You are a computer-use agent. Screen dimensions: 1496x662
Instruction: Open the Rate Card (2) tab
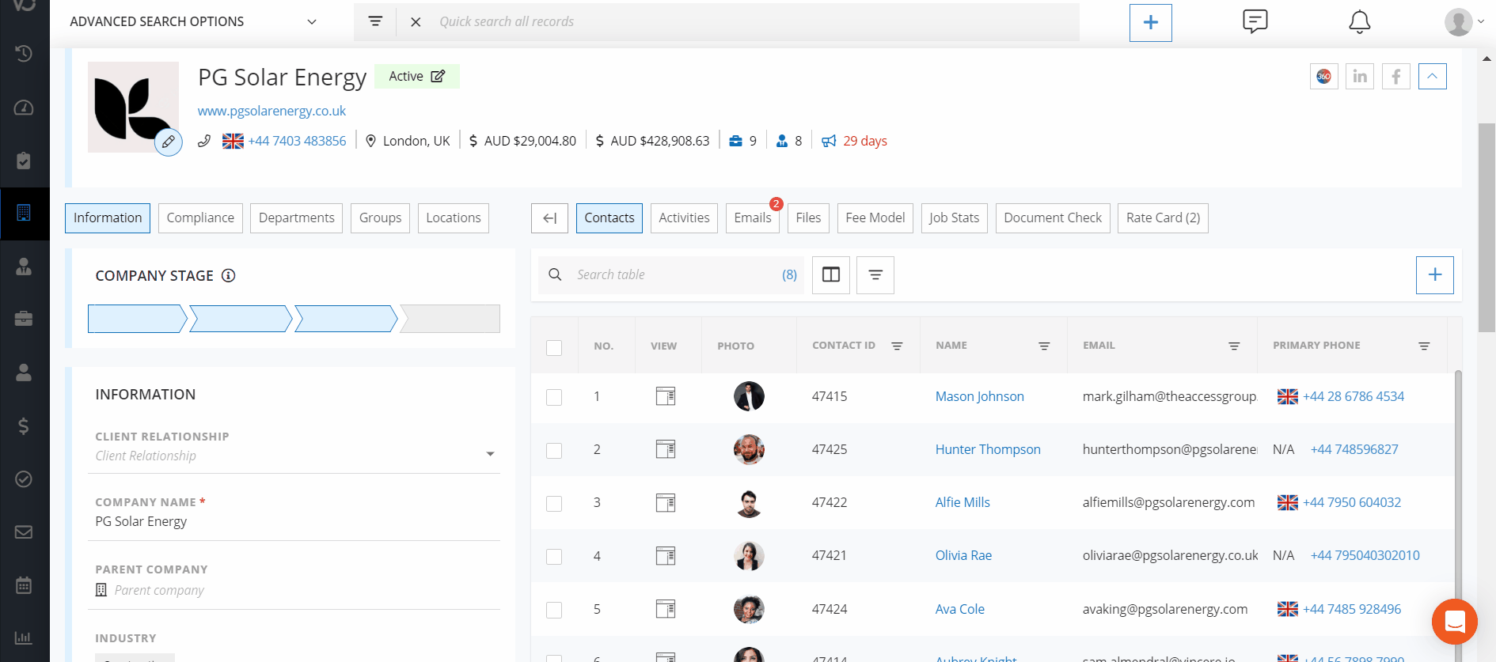tap(1163, 218)
